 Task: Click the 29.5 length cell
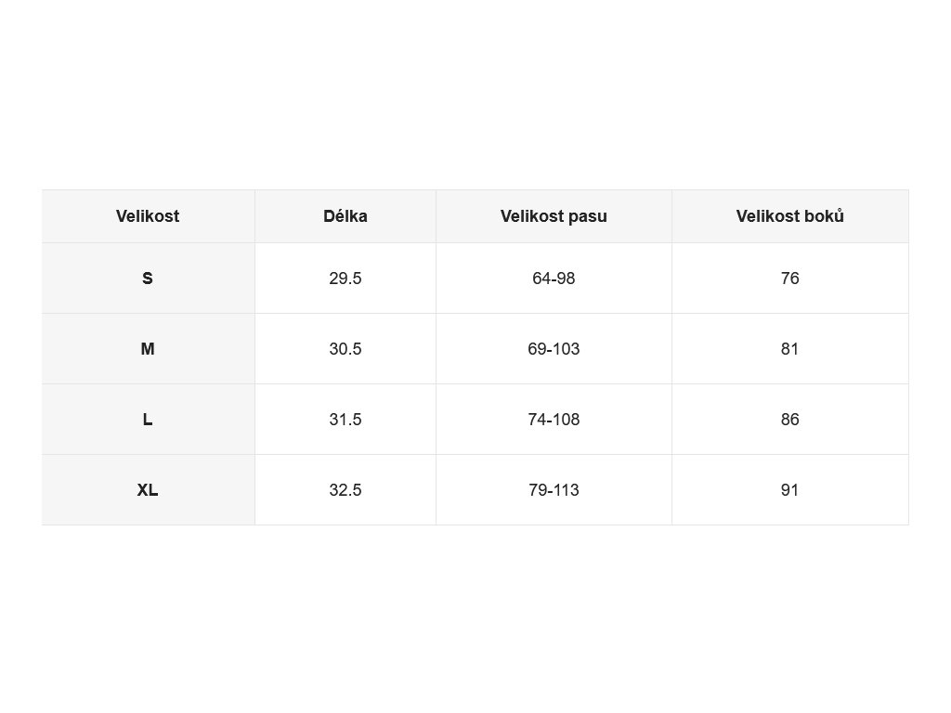[345, 279]
